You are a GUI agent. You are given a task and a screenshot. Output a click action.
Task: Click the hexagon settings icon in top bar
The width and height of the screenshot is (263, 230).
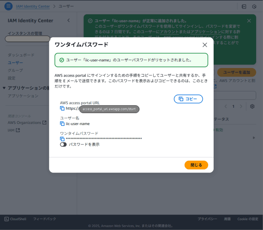click(x=254, y=7)
